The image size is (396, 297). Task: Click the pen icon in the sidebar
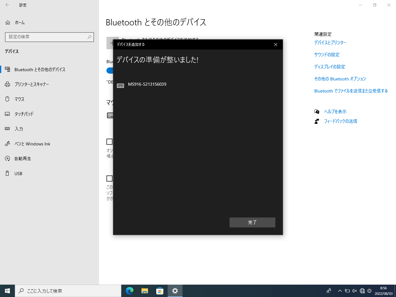tap(8, 144)
